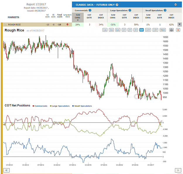Switch to the MAX time range

pos(163,30)
